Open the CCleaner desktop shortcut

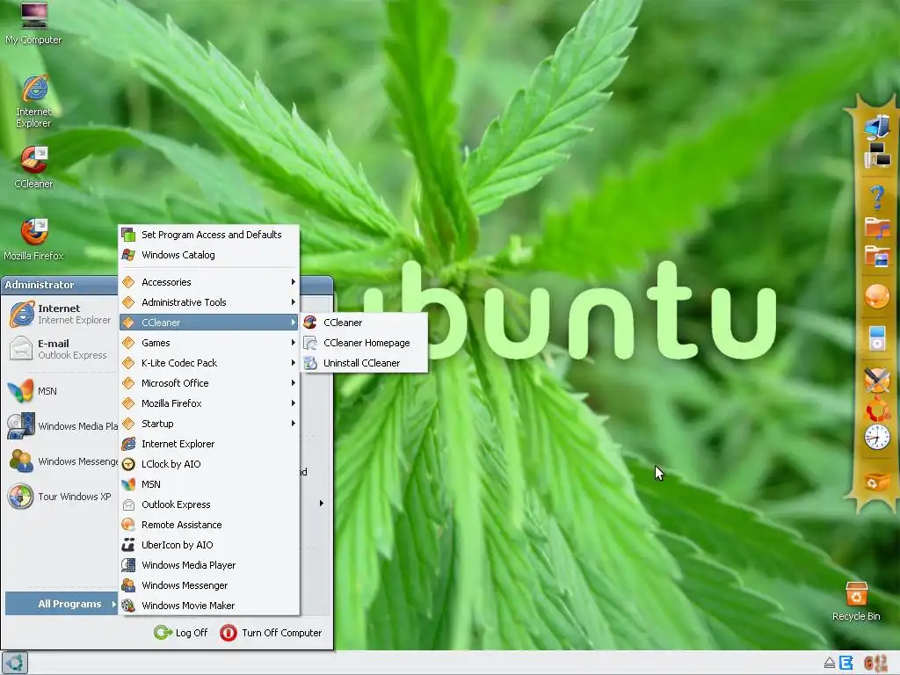click(x=34, y=168)
